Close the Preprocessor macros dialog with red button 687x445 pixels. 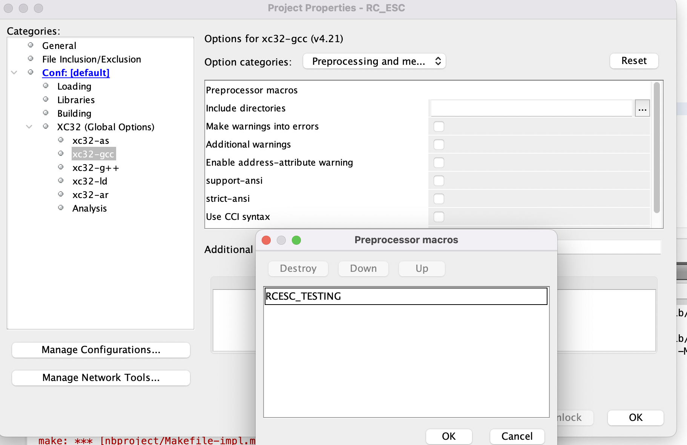[266, 240]
